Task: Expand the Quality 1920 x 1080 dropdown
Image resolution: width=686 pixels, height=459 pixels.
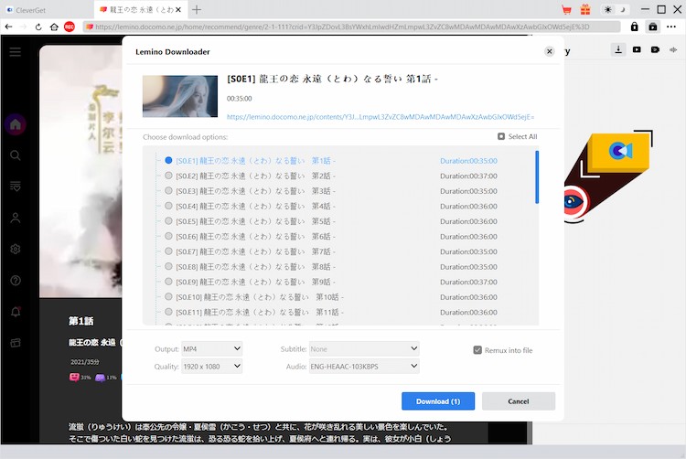Action: tap(211, 367)
